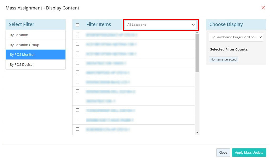Click the scrollbar up arrow in Filter Items
The height and width of the screenshot is (161, 272).
point(197,32)
